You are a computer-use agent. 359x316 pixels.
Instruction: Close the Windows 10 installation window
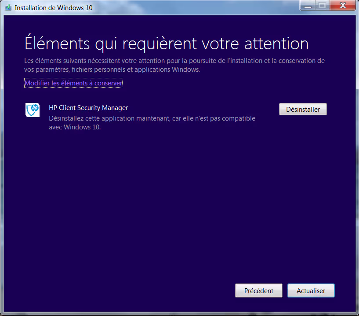342,5
